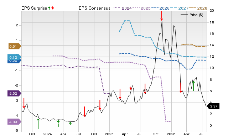Select the dotted green surprise arrow before Apr 2024
Viewport: 228px width, 136px height.
click(x=58, y=123)
